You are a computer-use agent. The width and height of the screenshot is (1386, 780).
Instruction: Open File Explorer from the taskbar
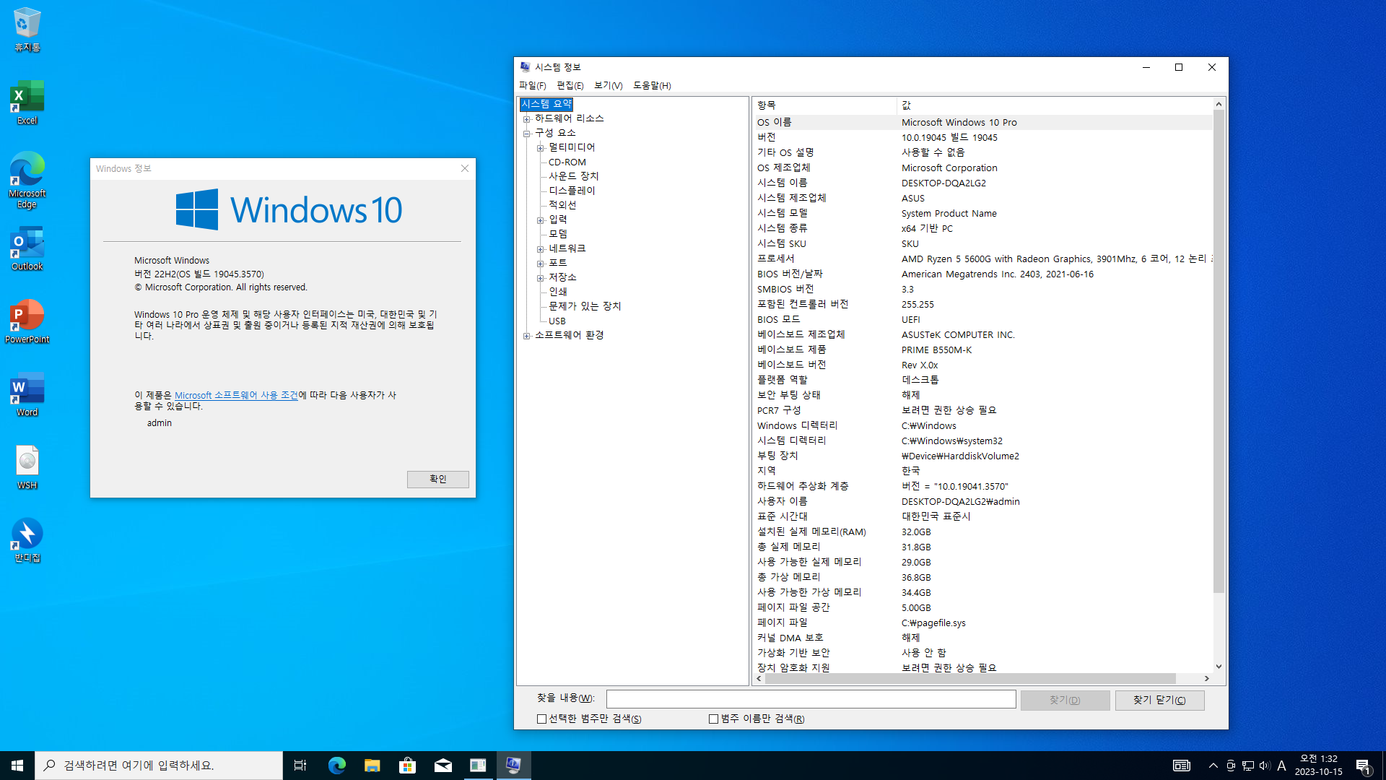[372, 766]
